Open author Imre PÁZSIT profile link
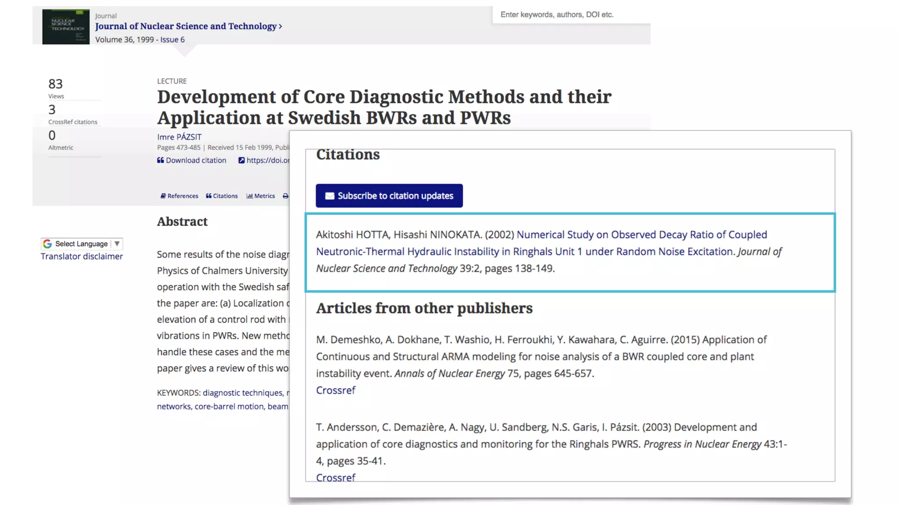Screen dimensions: 899x505 [x=179, y=137]
